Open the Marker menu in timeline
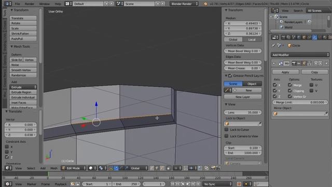Screen dimensions: 332x187 (x=31, y=184)
